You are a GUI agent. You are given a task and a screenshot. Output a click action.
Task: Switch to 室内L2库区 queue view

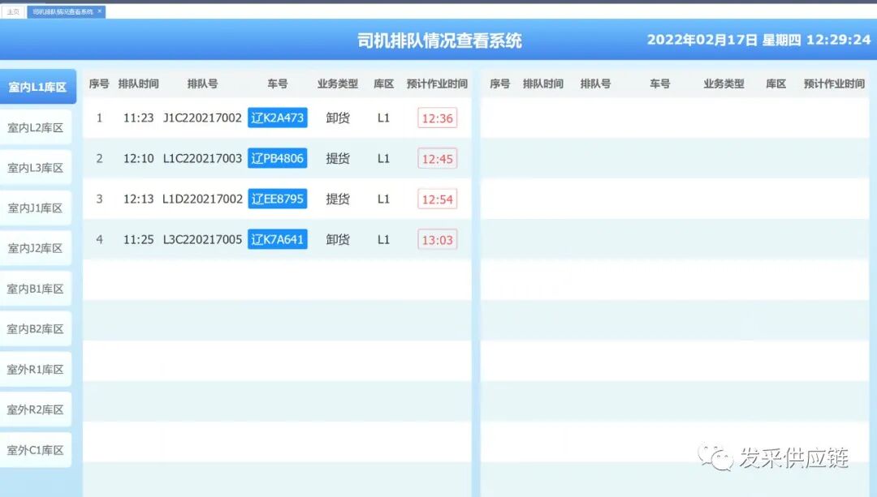[x=37, y=126]
